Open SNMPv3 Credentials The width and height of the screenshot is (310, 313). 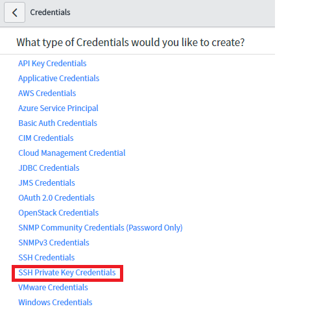coord(54,243)
